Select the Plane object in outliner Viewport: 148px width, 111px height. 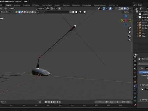[144, 31]
